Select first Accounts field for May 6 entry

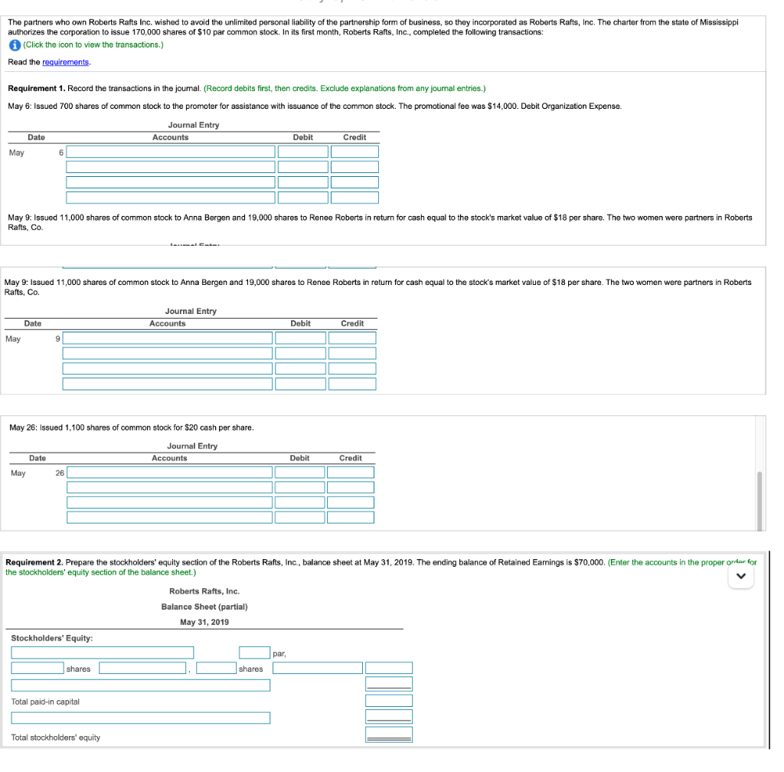(x=171, y=152)
